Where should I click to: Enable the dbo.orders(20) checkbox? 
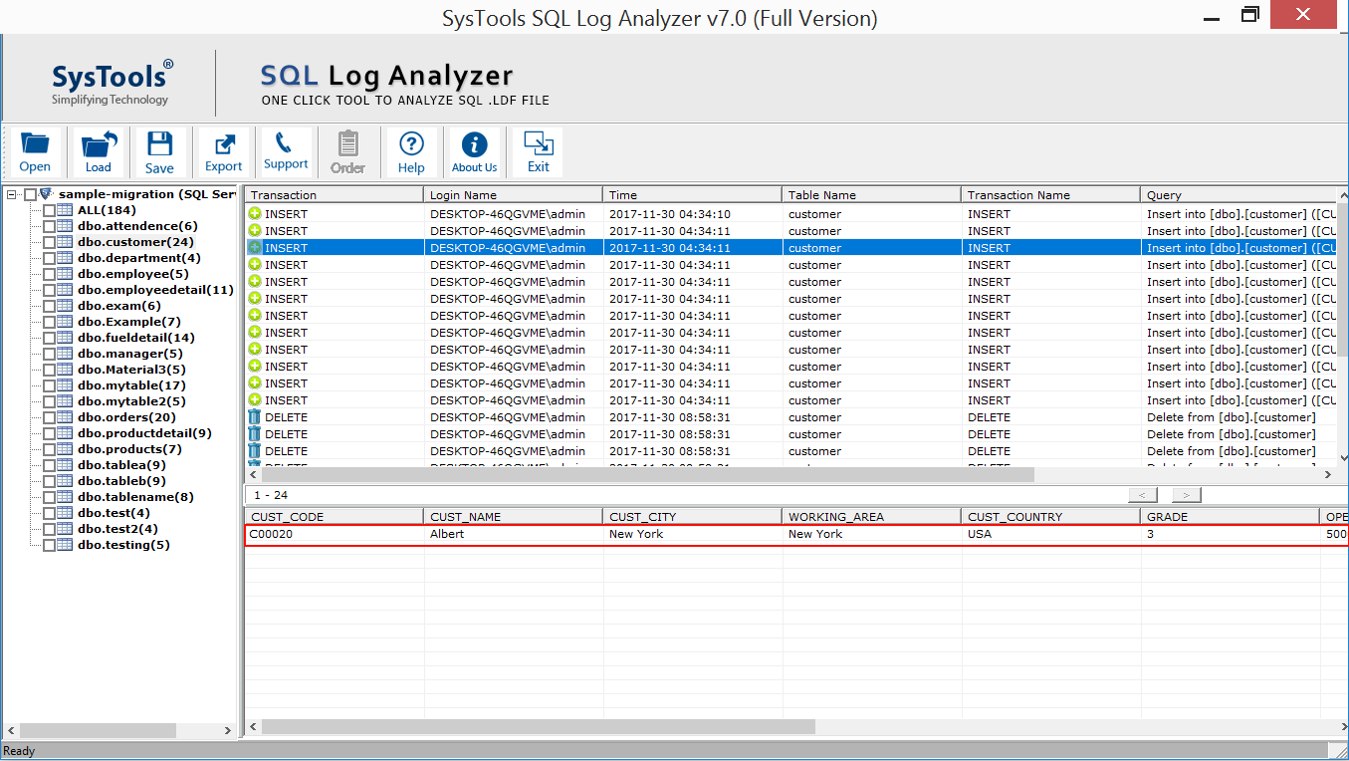point(49,417)
